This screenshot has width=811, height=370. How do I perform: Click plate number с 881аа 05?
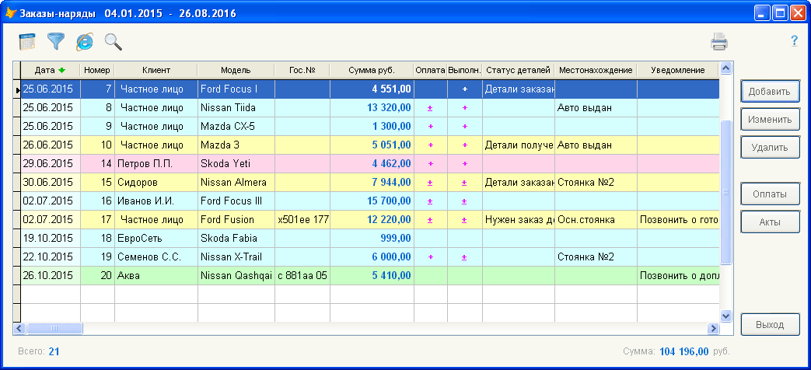tap(302, 275)
